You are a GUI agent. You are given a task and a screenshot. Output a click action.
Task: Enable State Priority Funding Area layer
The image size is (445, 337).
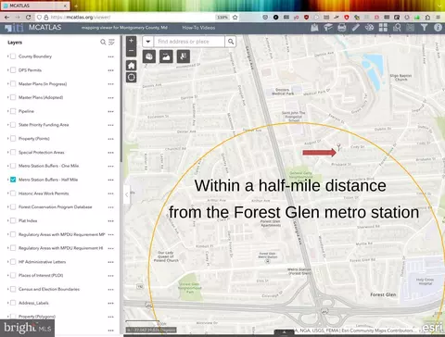tap(13, 125)
